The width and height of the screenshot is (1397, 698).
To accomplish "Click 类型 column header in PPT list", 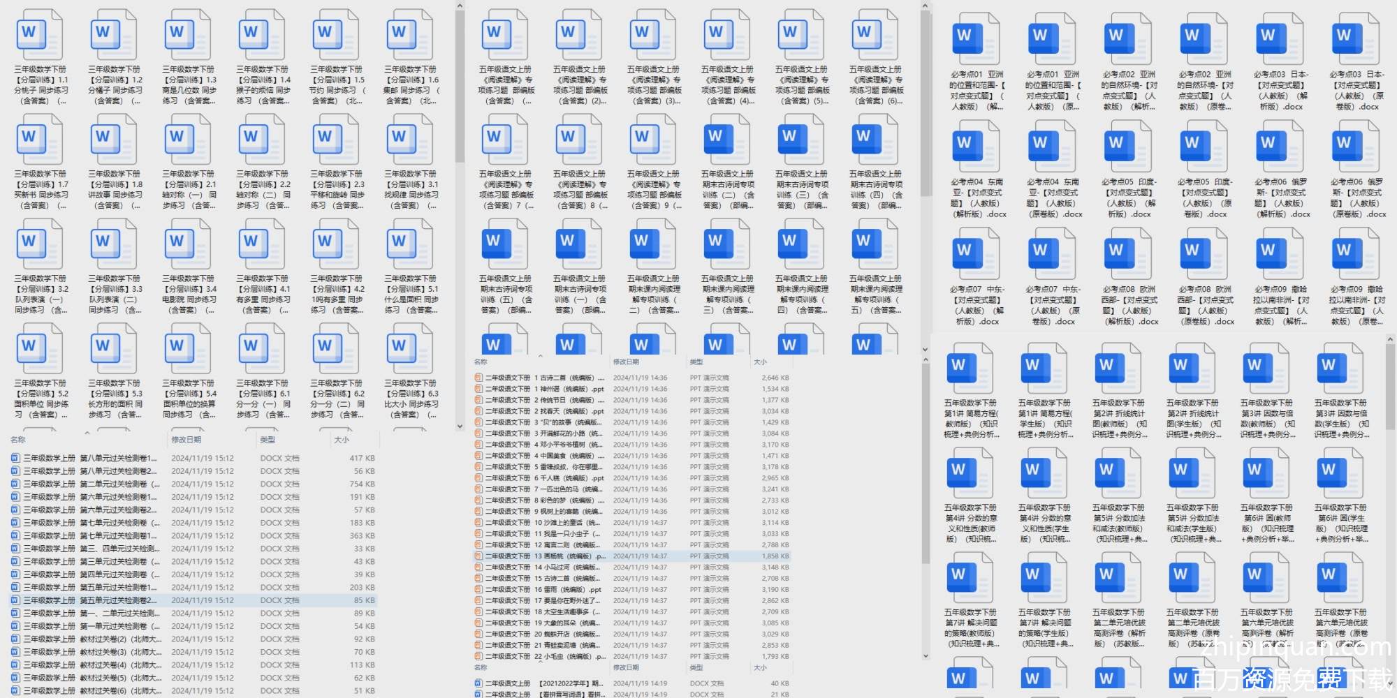I will click(696, 362).
